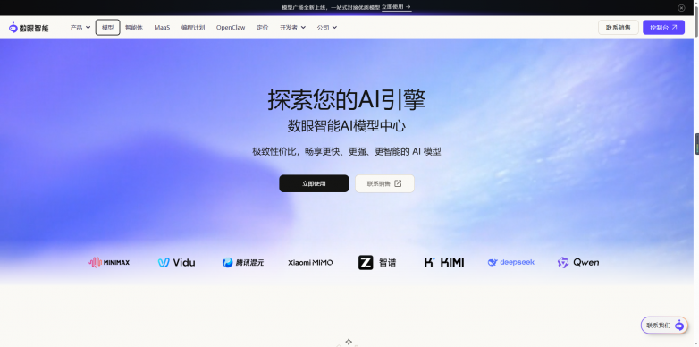Click the 联系销售 button in the header
Viewport: 699px width, 347px height.
point(619,28)
